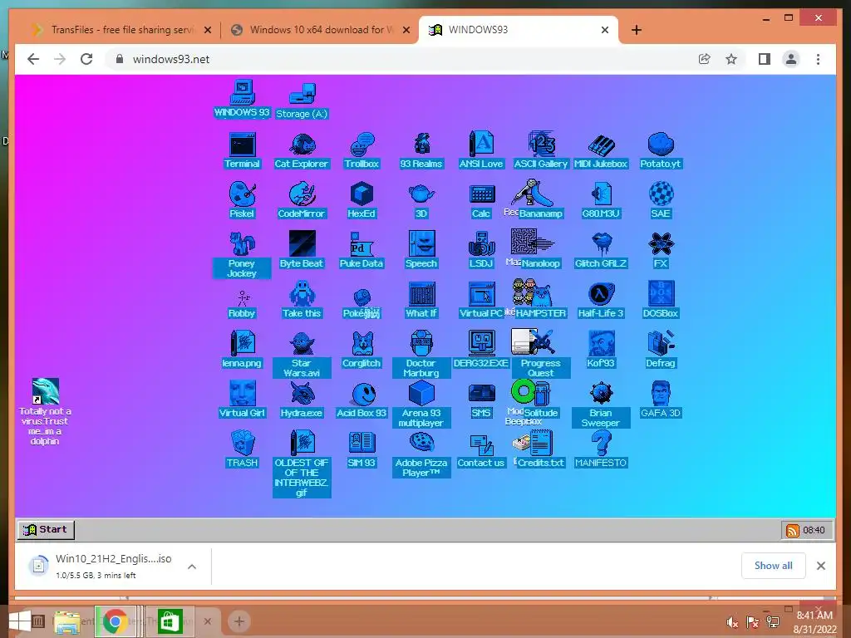Open Glitch GRLZ lips icon

(x=601, y=250)
